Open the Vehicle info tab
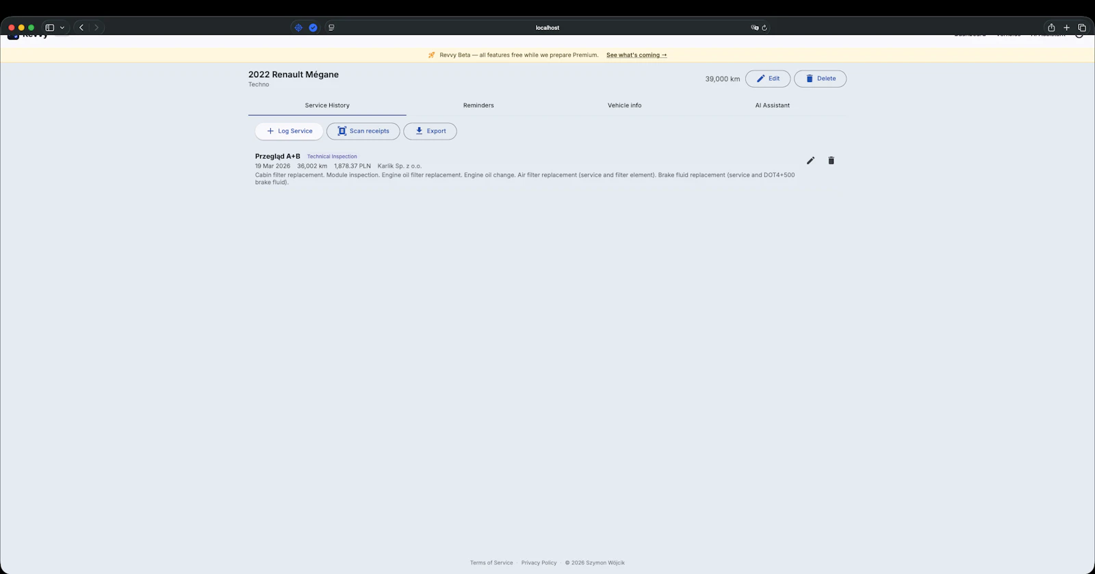The width and height of the screenshot is (1095, 574). pyautogui.click(x=625, y=105)
